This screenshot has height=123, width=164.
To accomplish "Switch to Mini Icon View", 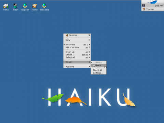I will pyautogui.click(x=77, y=47).
